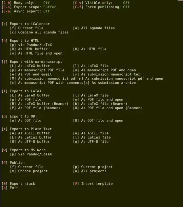Toggle the Body only option
The image size is (183, 207).
[x=25, y=3]
